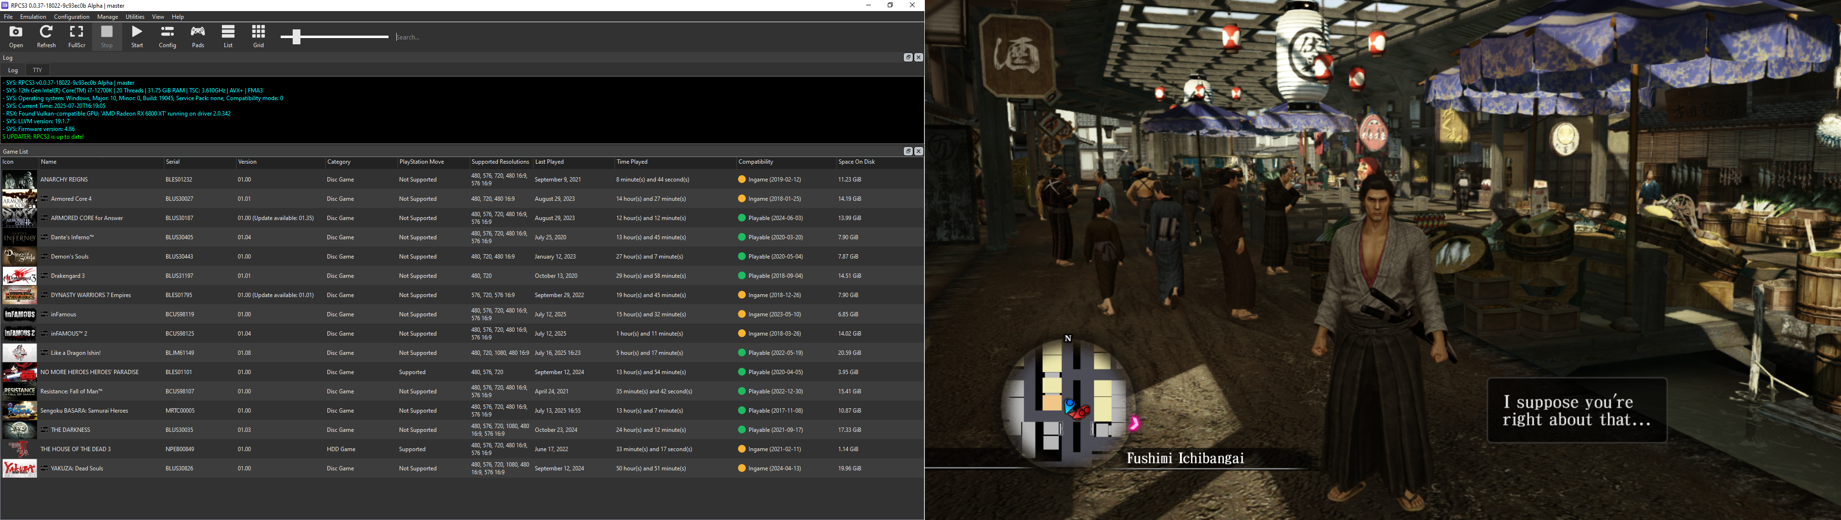Select NO MORE HEROES HEROES' PARADISE name
This screenshot has width=1841, height=520.
tap(90, 372)
